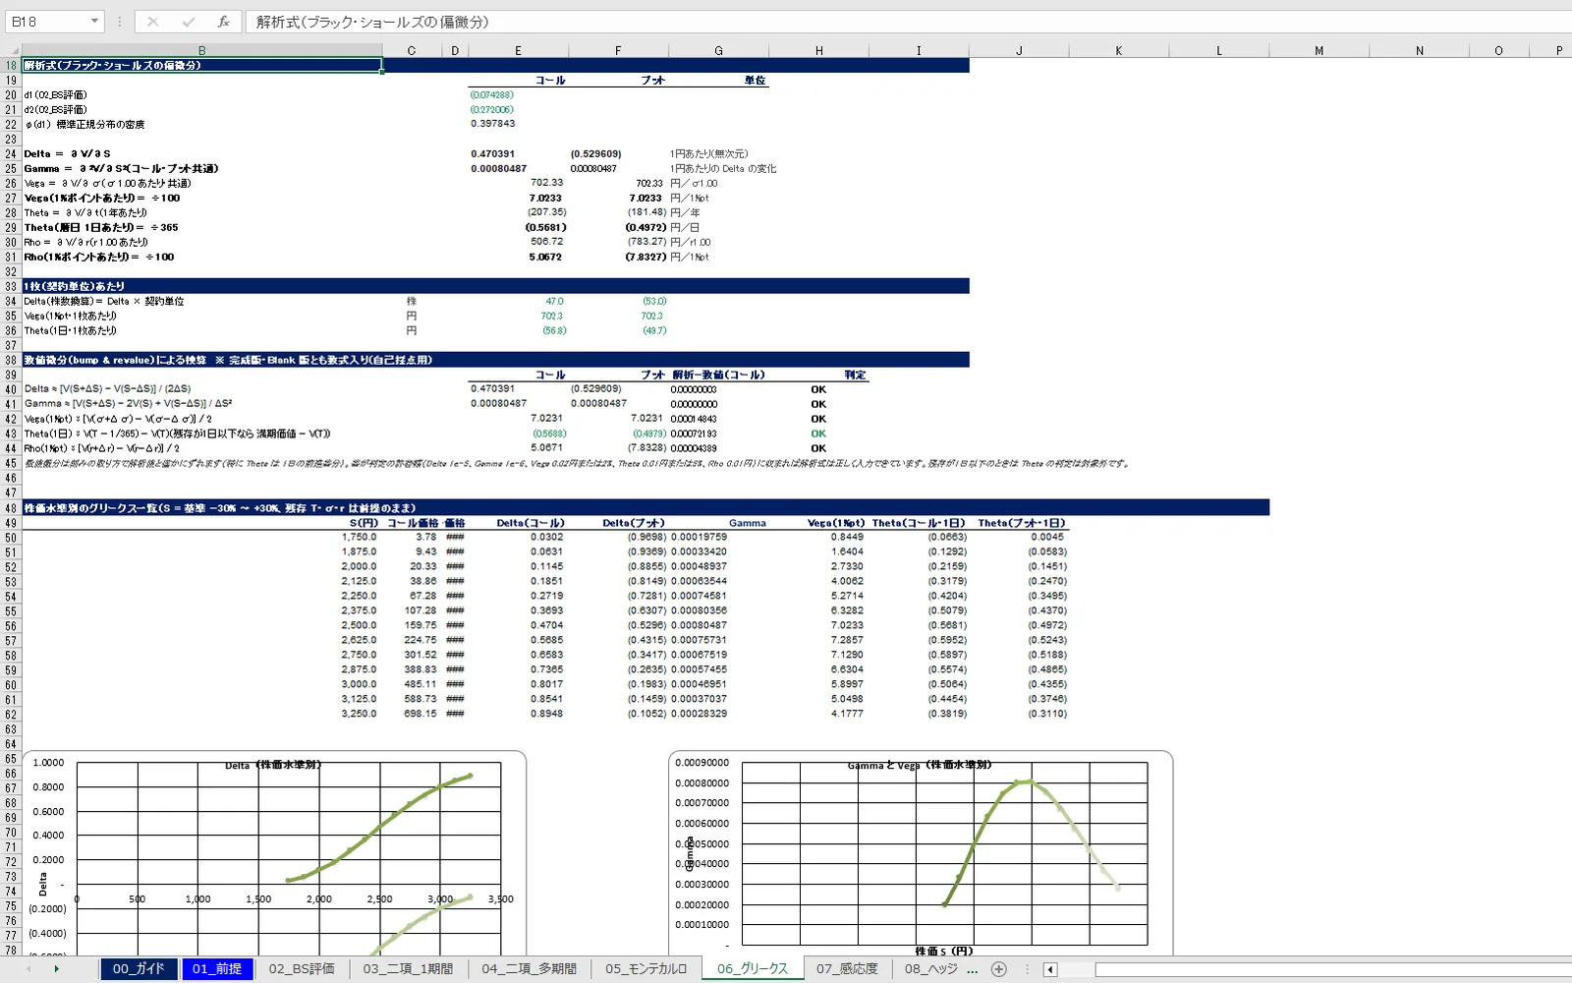Viewport: 1572px width, 983px height.
Task: Click the Gamma label in row 25
Action: [121, 168]
